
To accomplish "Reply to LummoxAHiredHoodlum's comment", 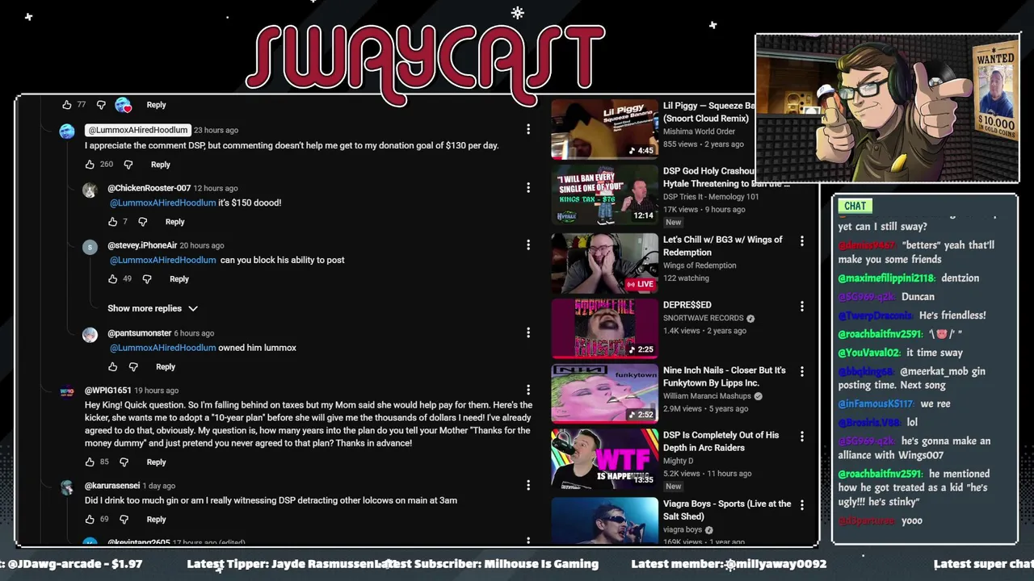I will [x=161, y=165].
